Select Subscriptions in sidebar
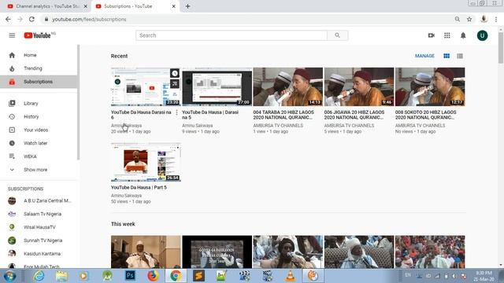Screen dimensions: 504x283 [x=39, y=82]
